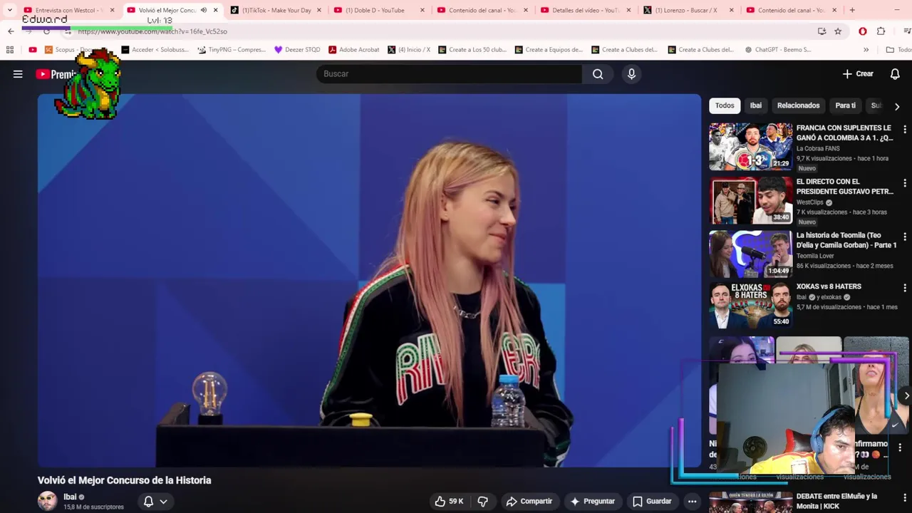Screen dimensions: 912x513
Task: Open more actions three-dot menu under video
Action: (x=692, y=502)
